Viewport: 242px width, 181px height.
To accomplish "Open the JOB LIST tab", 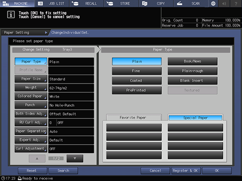I will pyautogui.click(x=52, y=3).
